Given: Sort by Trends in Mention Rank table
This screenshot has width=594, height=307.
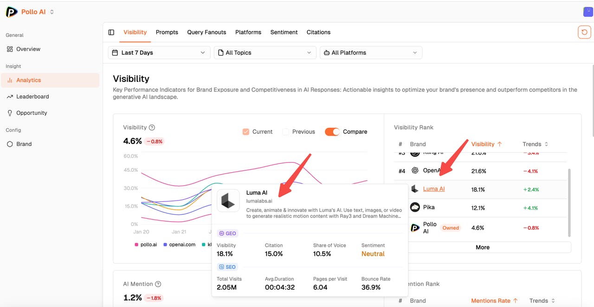Looking at the screenshot, I should (542, 301).
